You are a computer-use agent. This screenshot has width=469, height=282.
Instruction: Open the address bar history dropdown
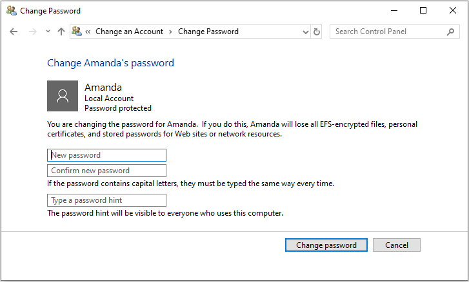pyautogui.click(x=305, y=32)
